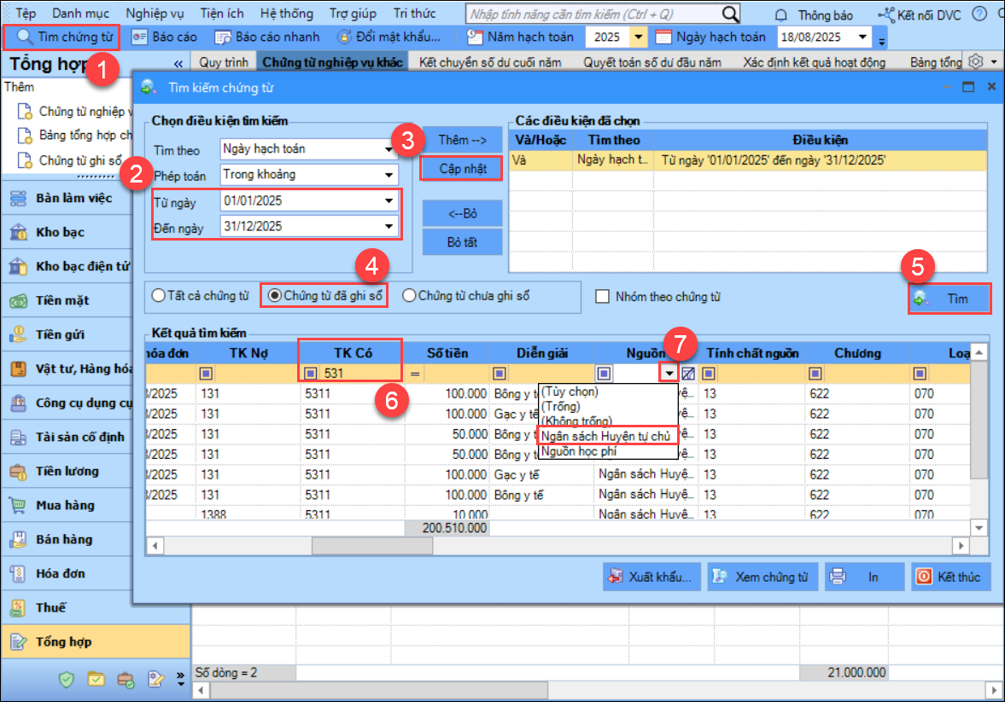Open the Nghiệp vụ menu
Viewport: 1005px width, 702px height.
pos(155,14)
